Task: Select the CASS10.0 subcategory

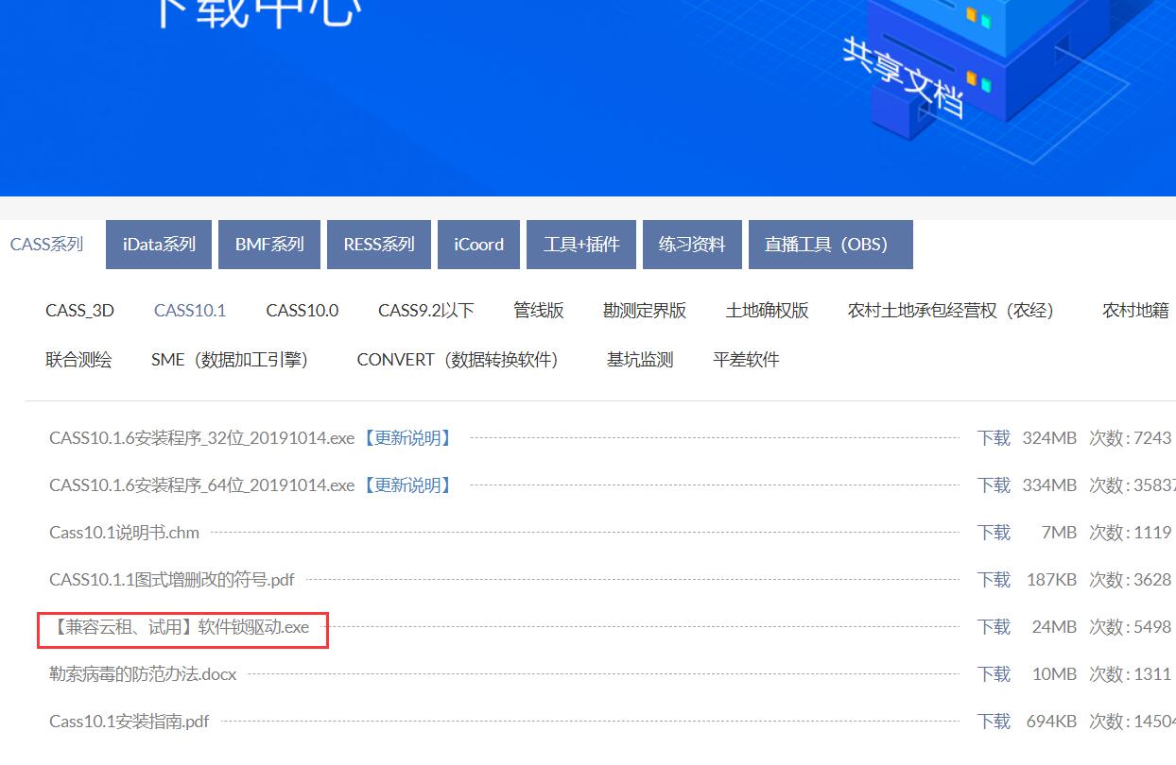Action: click(x=302, y=311)
